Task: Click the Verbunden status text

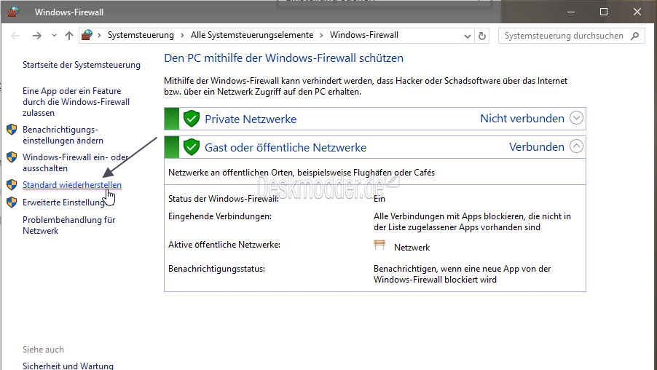Action: [537, 147]
